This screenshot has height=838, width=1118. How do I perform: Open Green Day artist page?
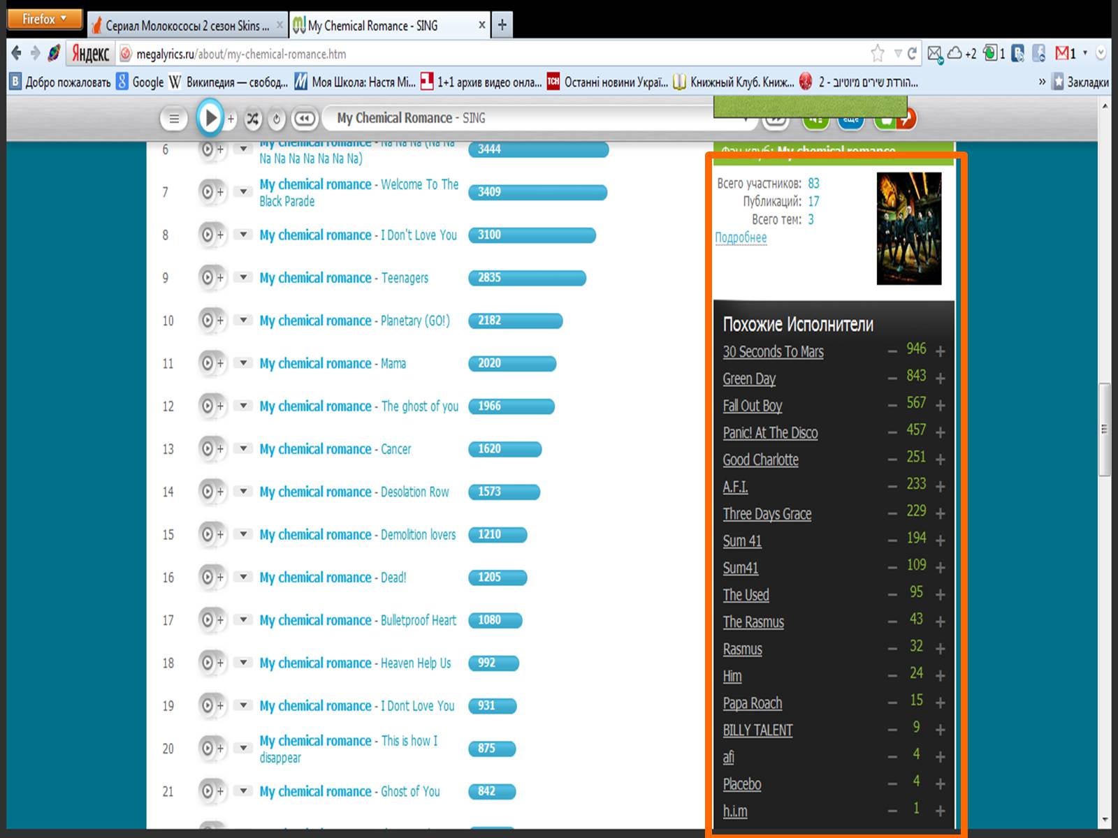[749, 379]
